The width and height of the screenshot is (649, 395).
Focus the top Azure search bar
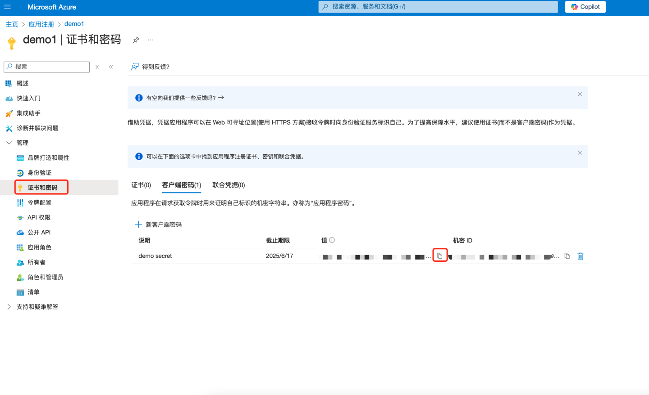pyautogui.click(x=438, y=7)
